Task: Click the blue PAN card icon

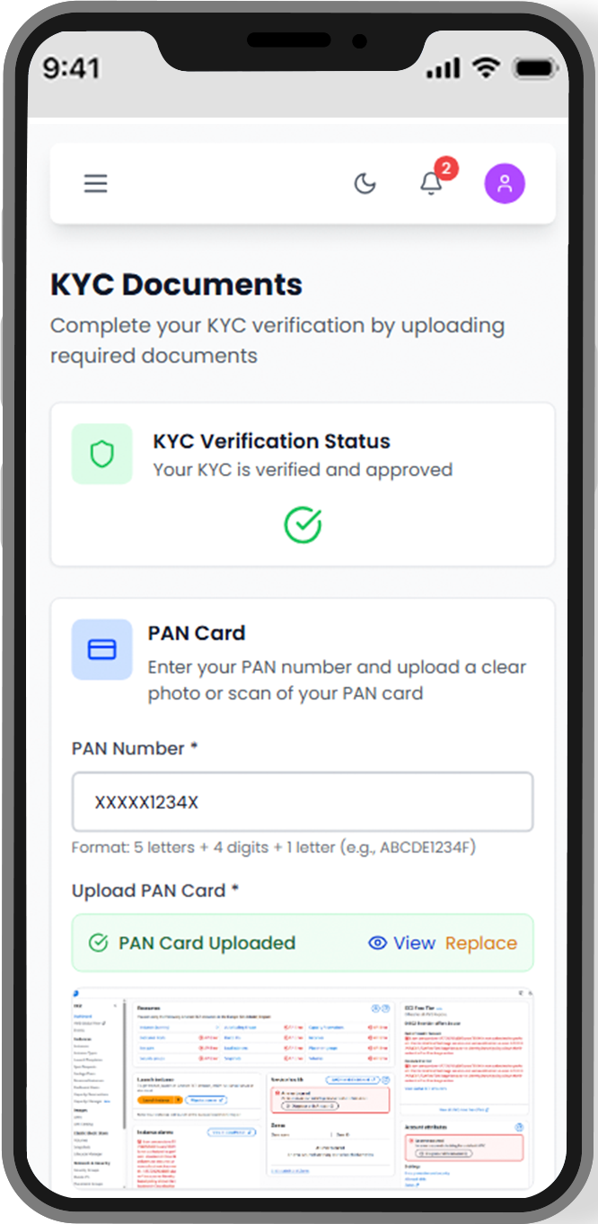Action: click(x=101, y=649)
